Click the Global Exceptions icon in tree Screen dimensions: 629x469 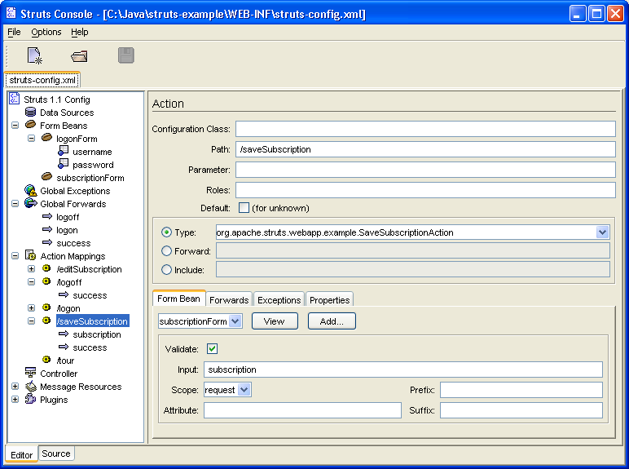[30, 191]
